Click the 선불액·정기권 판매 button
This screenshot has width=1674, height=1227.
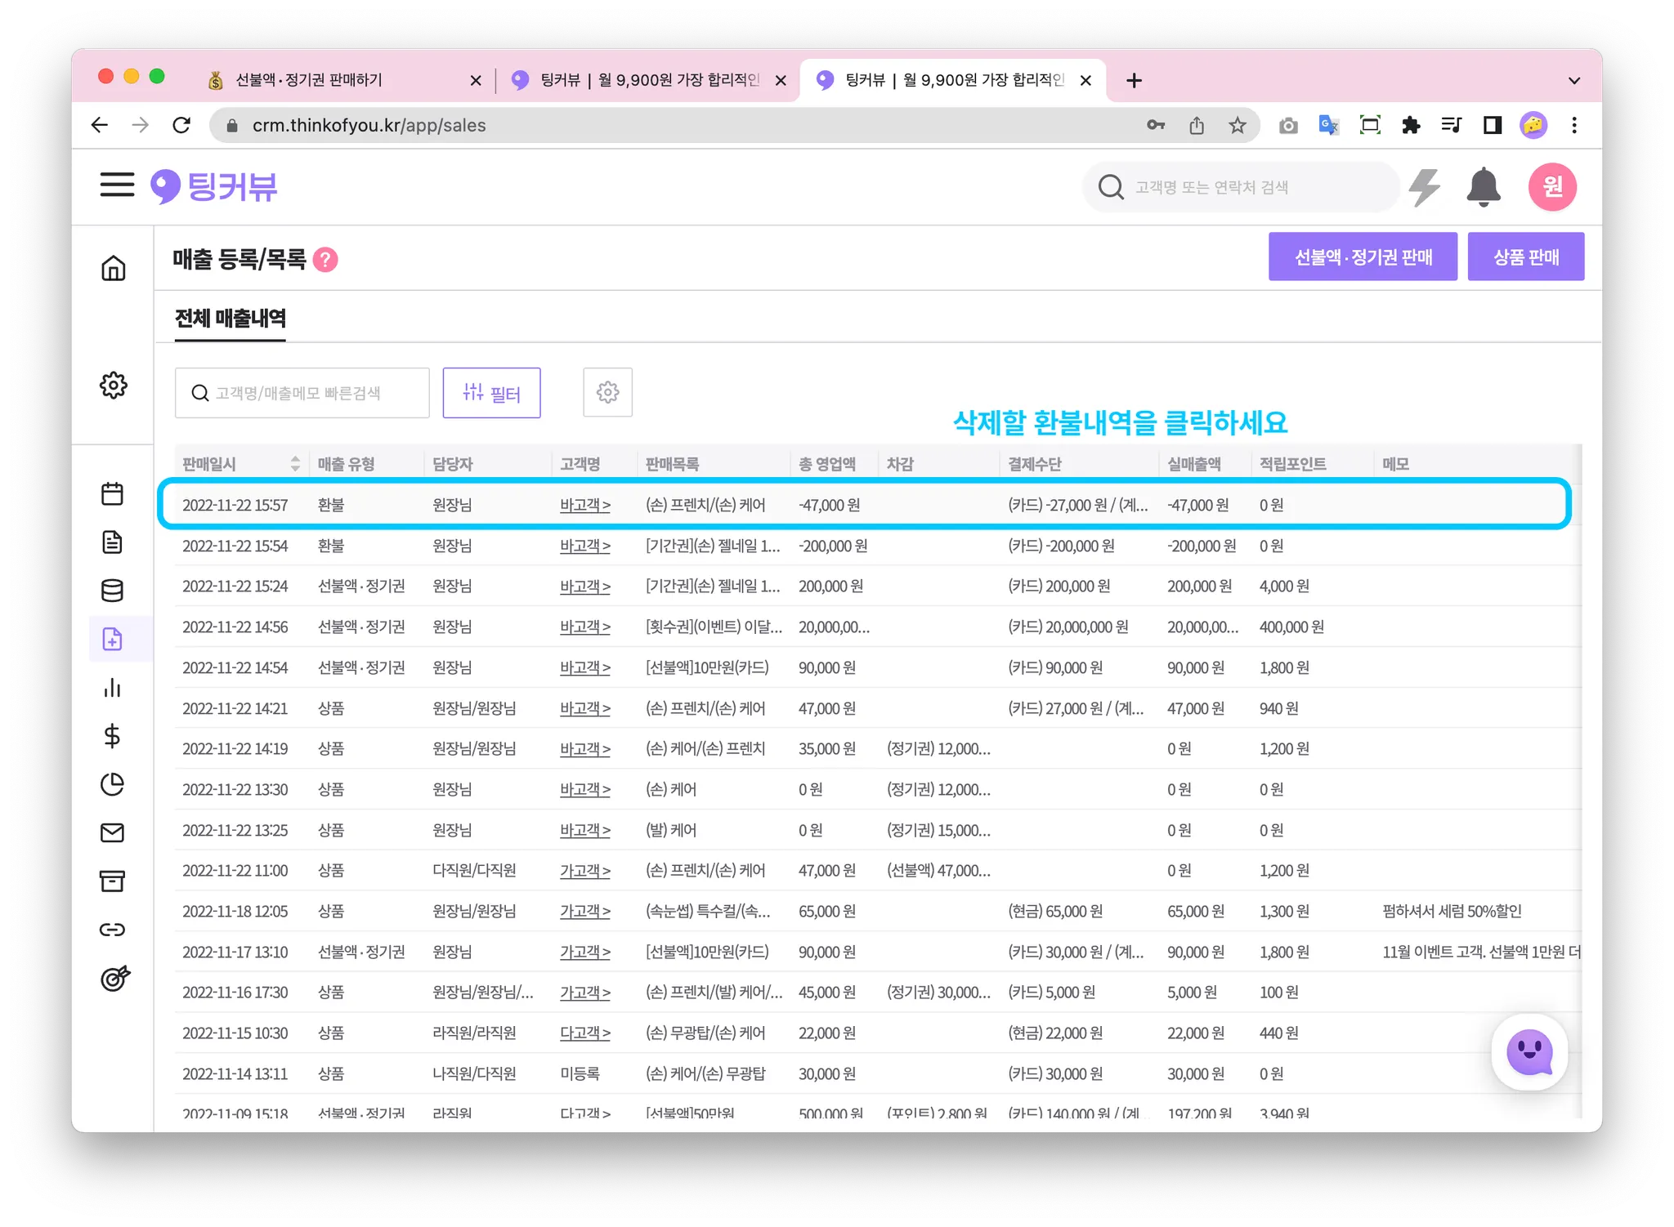coord(1362,257)
